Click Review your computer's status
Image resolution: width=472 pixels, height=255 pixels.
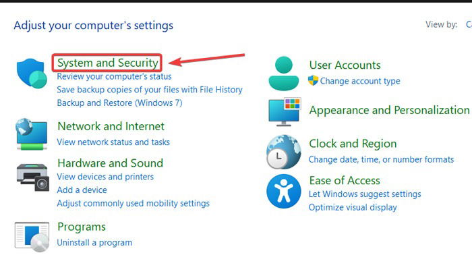pos(114,76)
